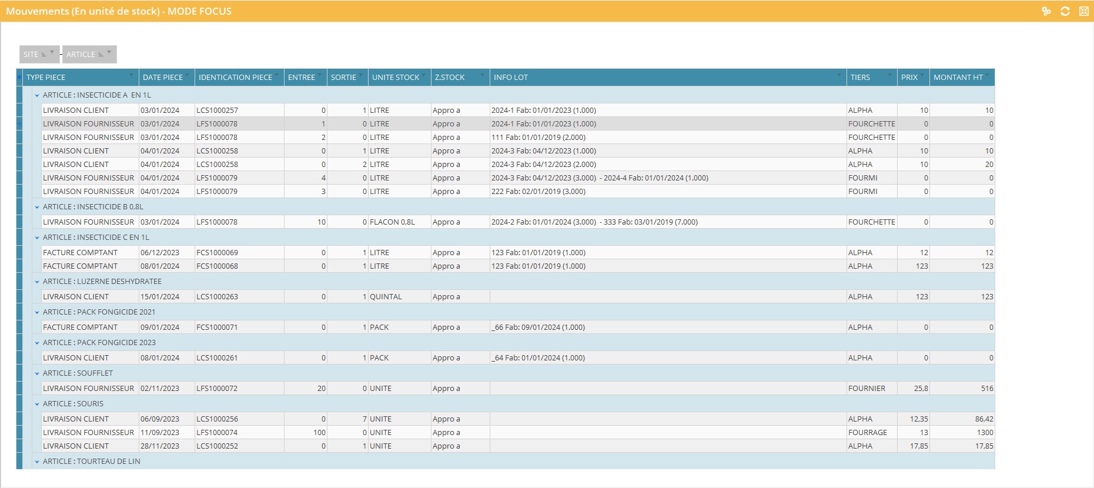Exit focus mode with the collapse icon
Screen dimensions: 1094x488
[x=1083, y=11]
